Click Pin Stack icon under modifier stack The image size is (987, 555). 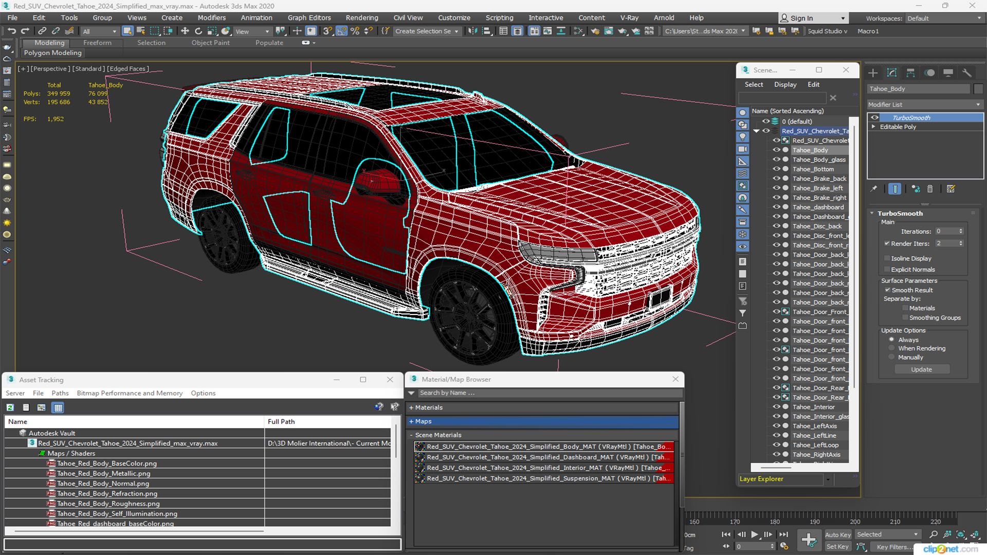(874, 189)
